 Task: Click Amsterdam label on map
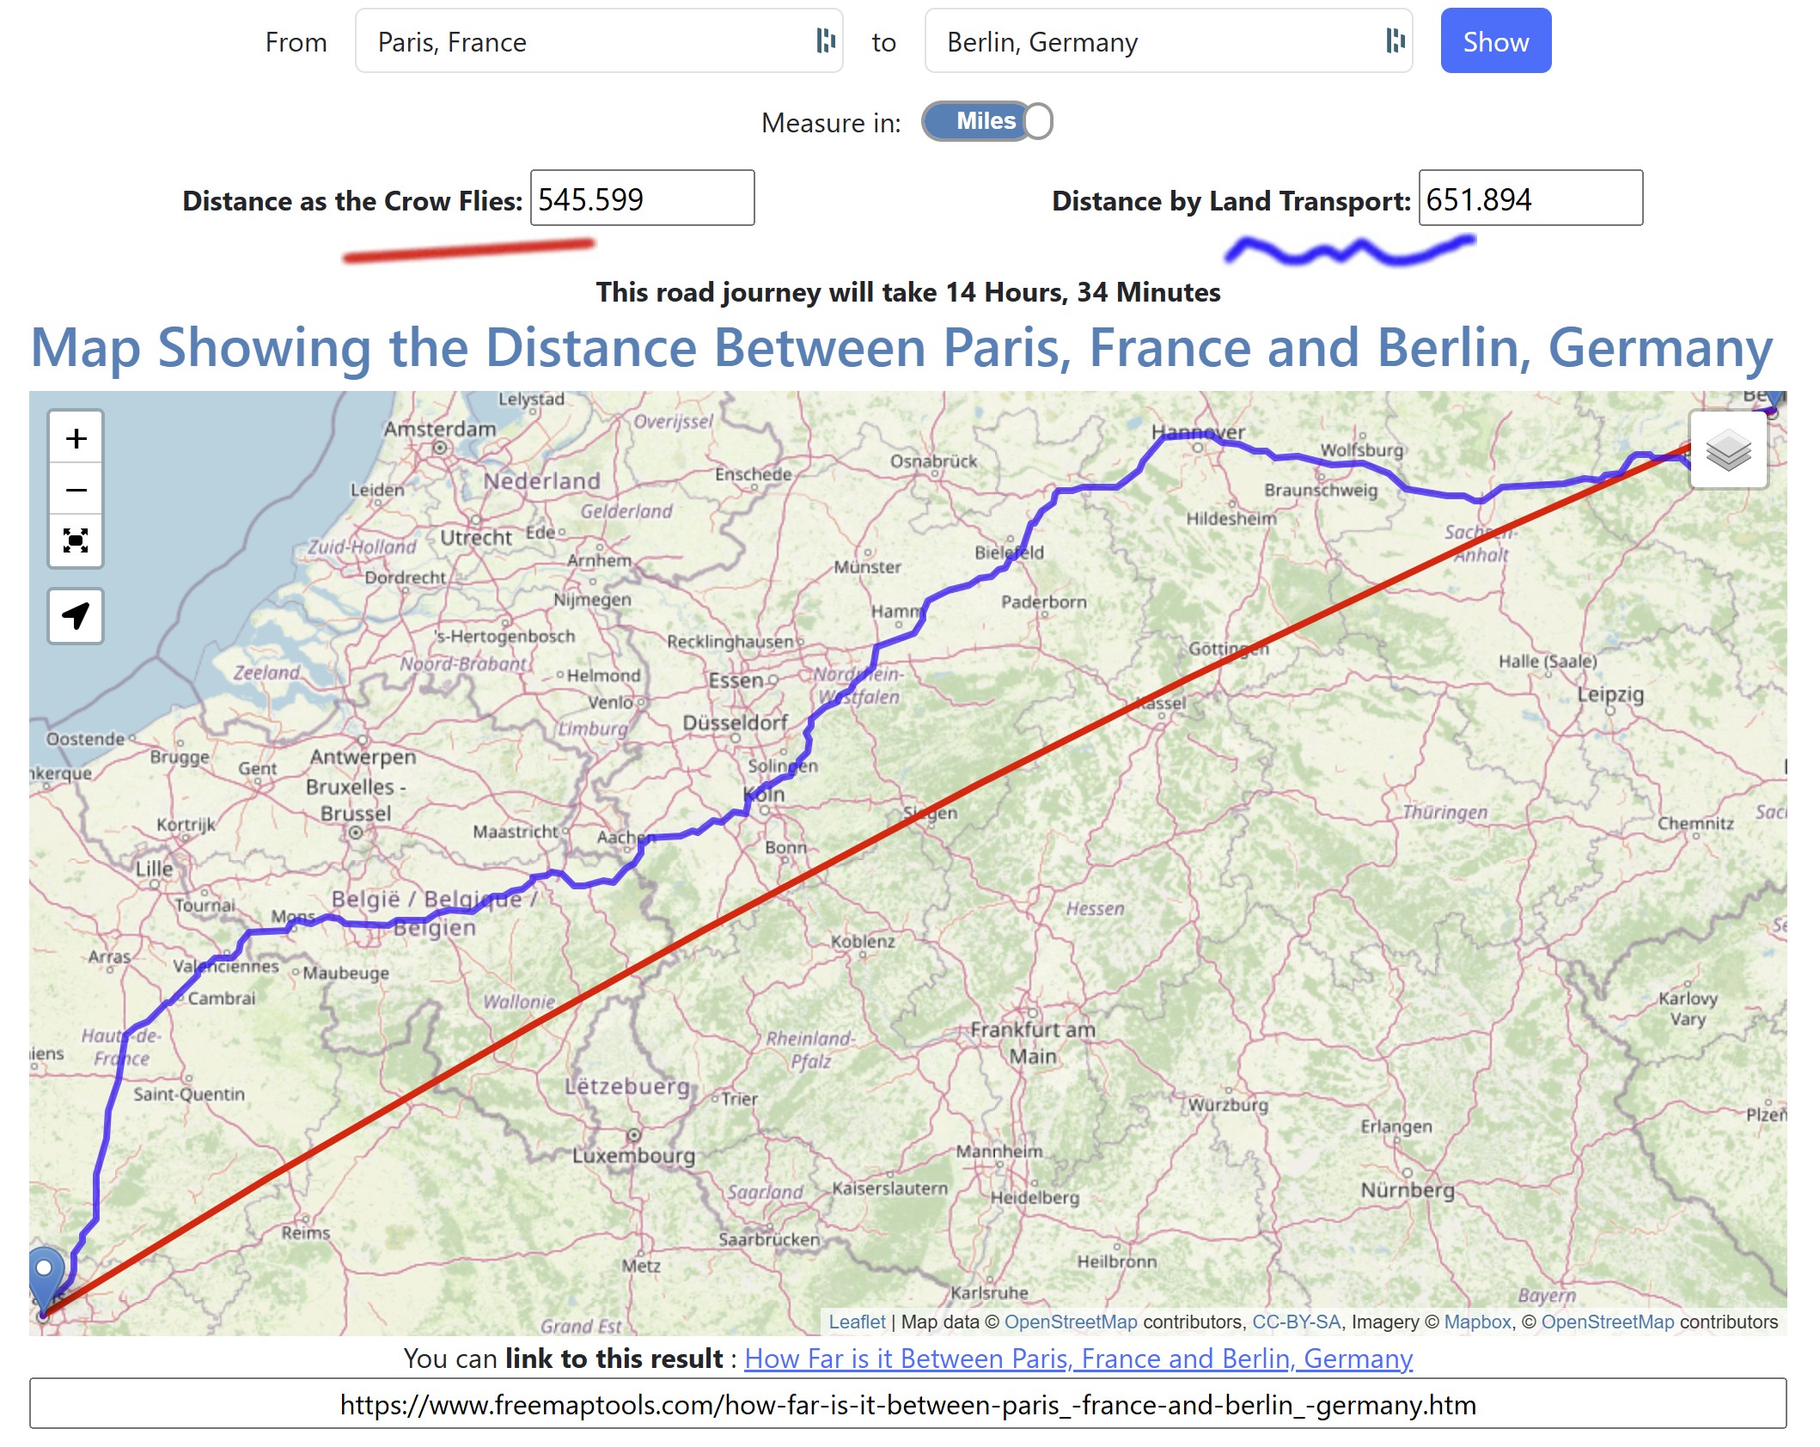pyautogui.click(x=440, y=429)
